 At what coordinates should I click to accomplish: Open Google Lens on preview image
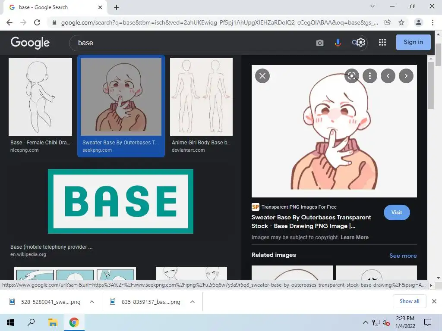[351, 76]
